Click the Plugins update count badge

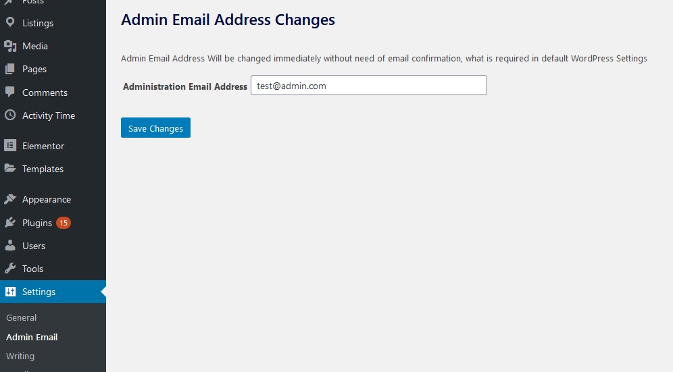(x=64, y=223)
